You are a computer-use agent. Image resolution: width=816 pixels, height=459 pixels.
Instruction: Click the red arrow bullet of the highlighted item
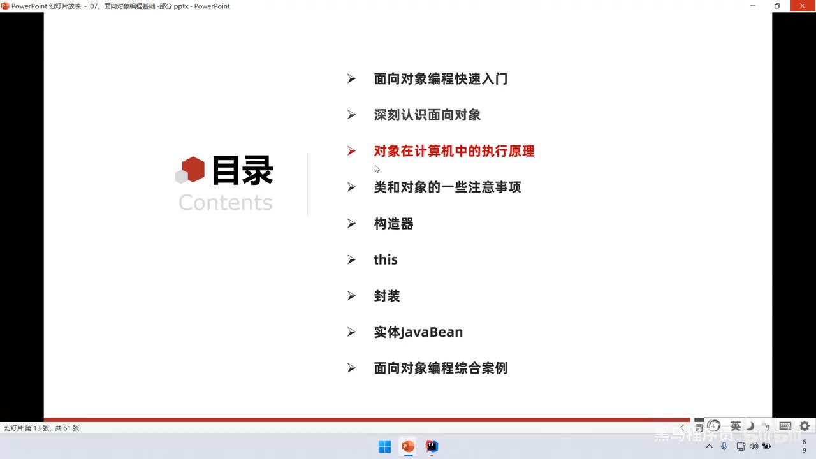351,151
